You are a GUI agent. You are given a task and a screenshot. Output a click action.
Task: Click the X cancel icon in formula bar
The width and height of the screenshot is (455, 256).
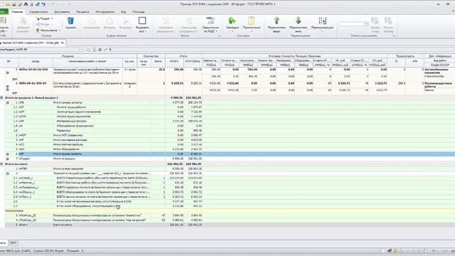click(100, 50)
